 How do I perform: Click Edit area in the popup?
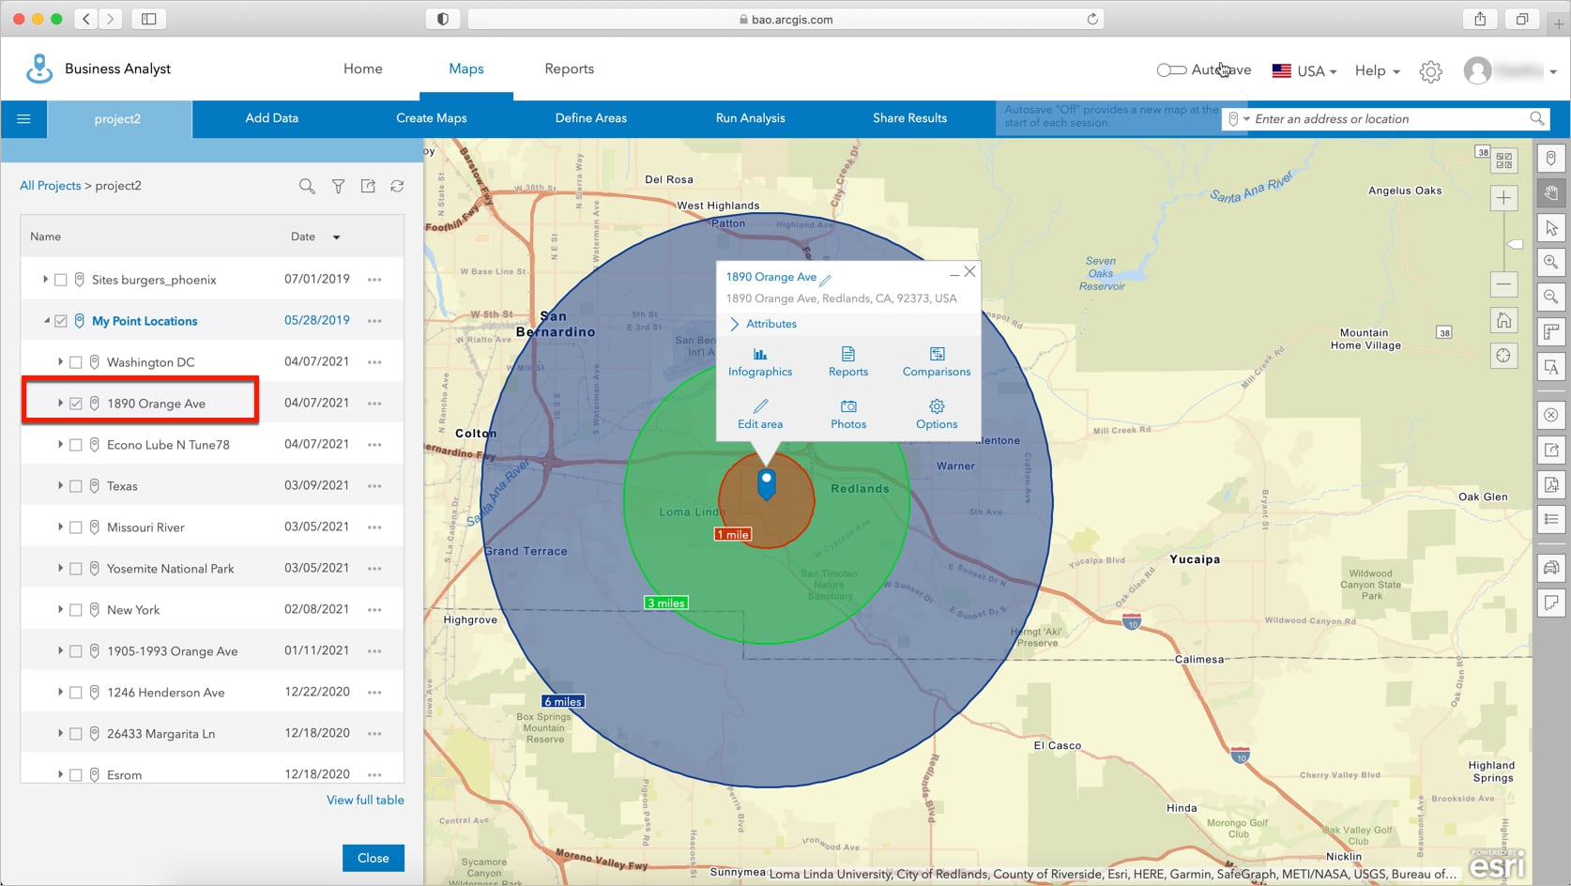point(760,414)
